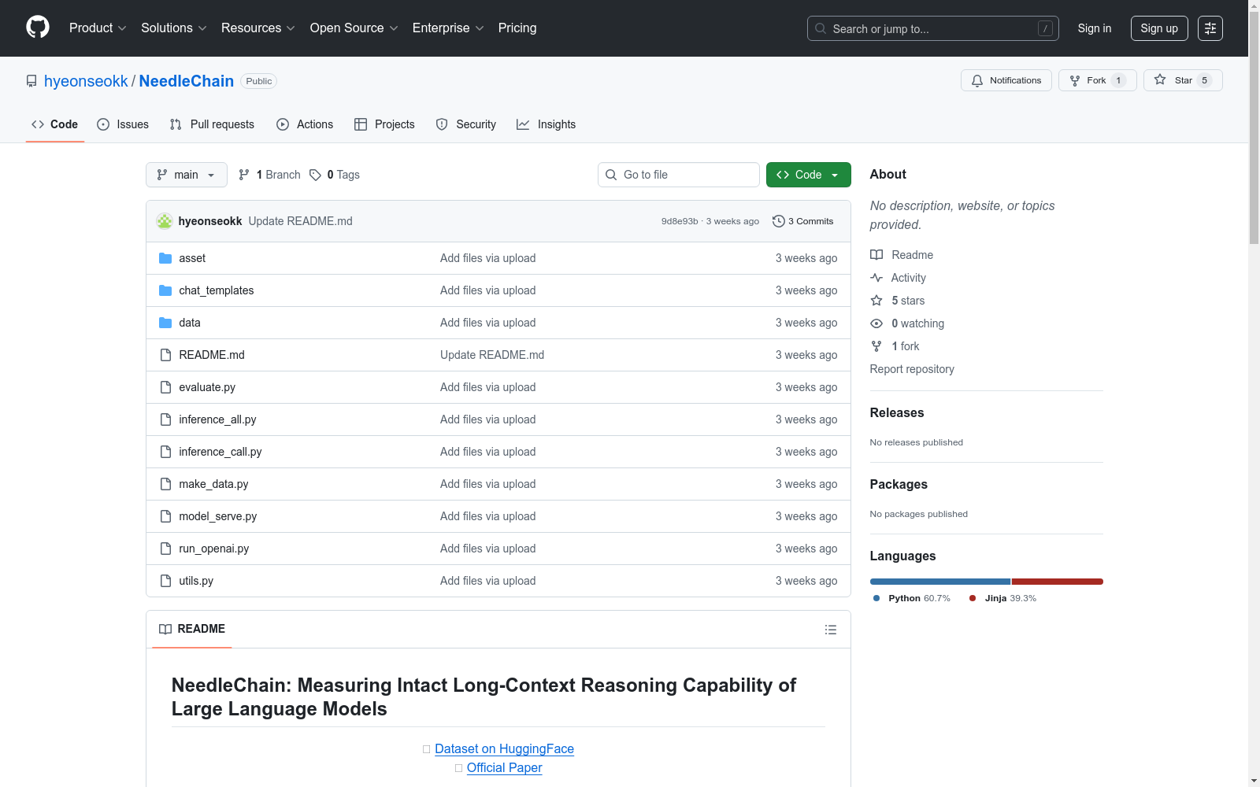1260x787 pixels.
Task: Click the Activity pulse icon
Action: click(x=876, y=278)
